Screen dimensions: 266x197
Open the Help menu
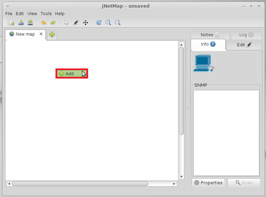click(60, 13)
